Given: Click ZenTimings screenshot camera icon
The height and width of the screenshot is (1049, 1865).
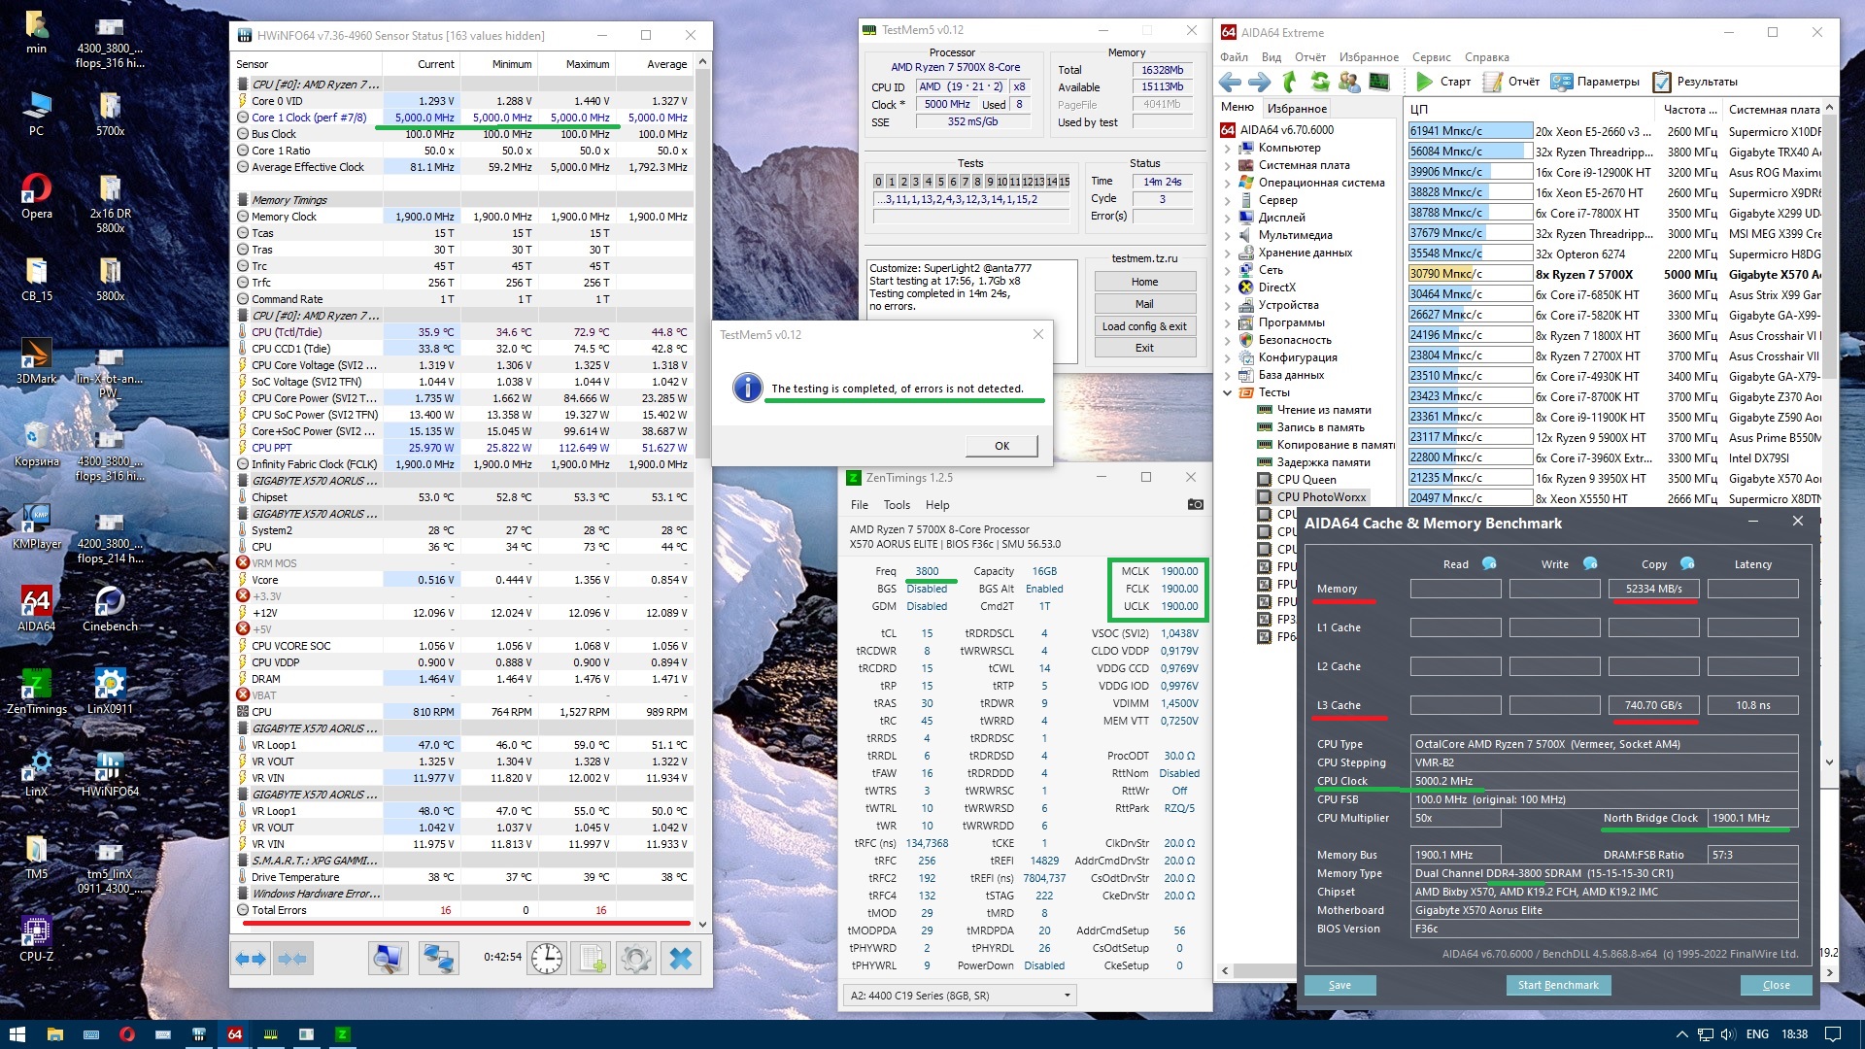Looking at the screenshot, I should (x=1195, y=504).
